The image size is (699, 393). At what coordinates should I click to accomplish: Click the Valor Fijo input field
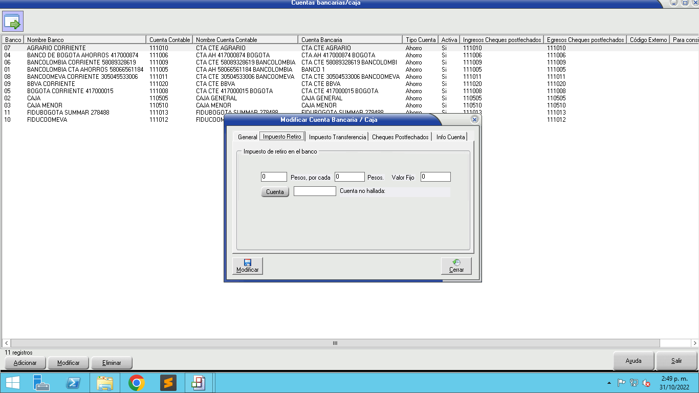point(435,177)
